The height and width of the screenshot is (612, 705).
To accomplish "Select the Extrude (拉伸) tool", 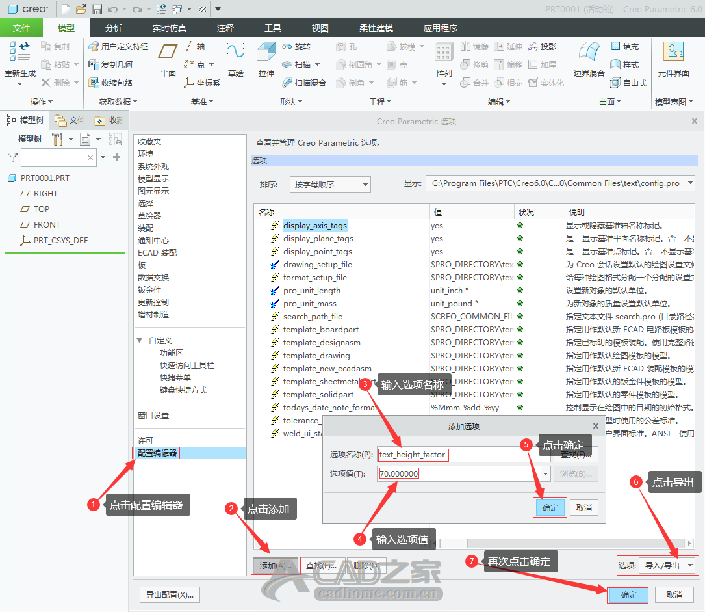I will [266, 59].
